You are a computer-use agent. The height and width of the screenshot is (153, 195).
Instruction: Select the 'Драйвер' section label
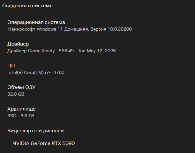18,44
